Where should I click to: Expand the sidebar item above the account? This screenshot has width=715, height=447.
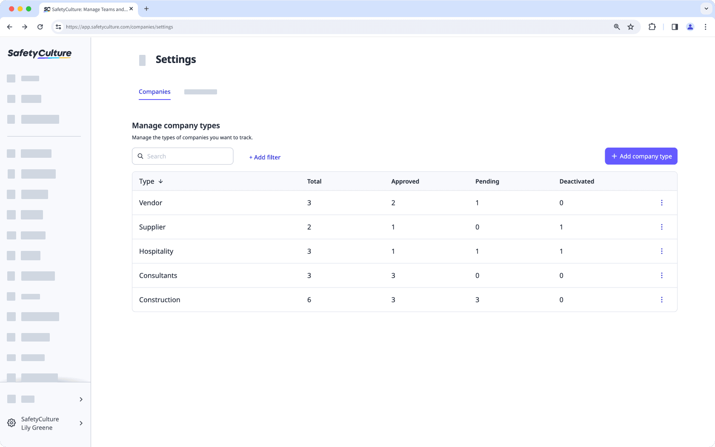(81, 399)
